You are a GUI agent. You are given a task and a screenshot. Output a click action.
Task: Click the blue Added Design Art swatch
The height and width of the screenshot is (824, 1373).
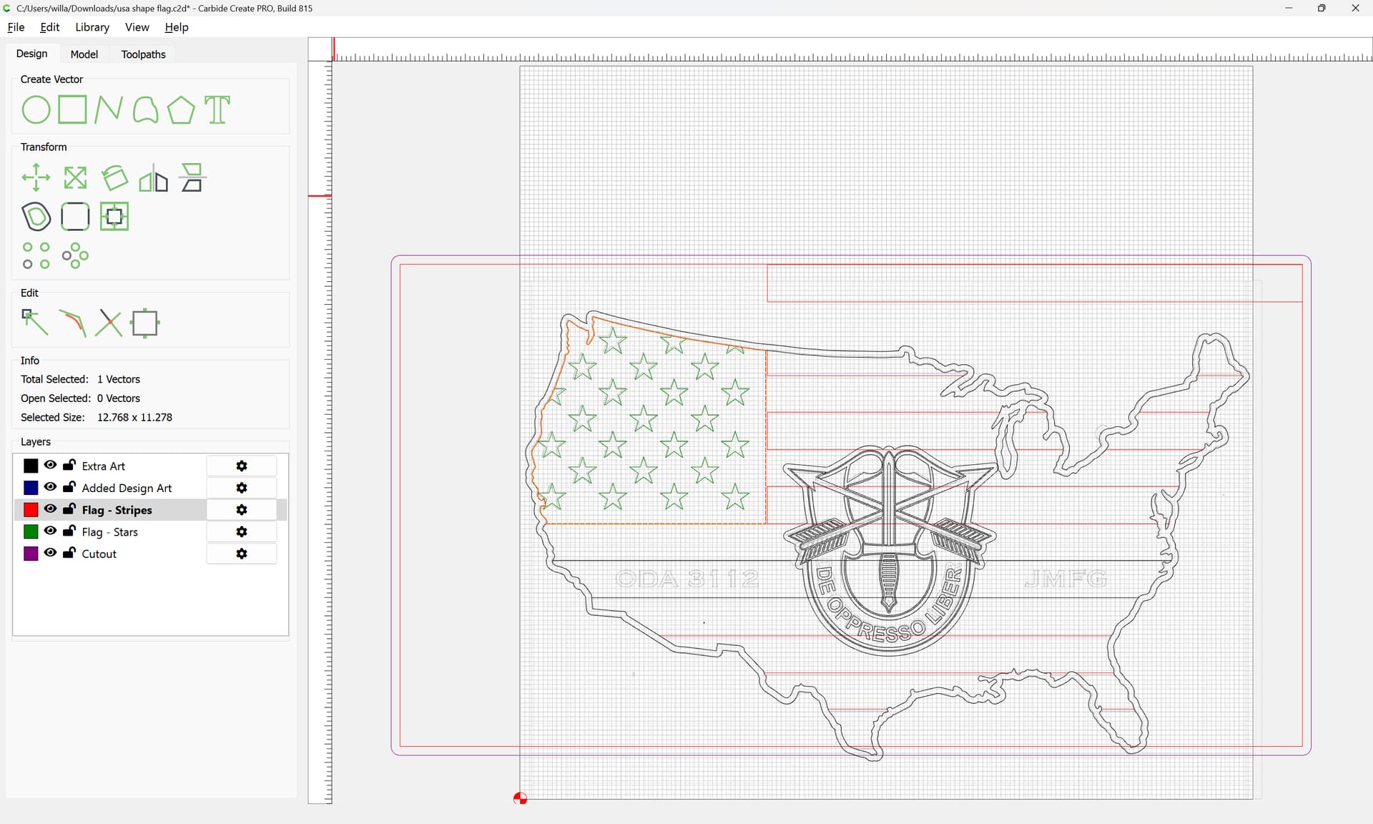31,488
